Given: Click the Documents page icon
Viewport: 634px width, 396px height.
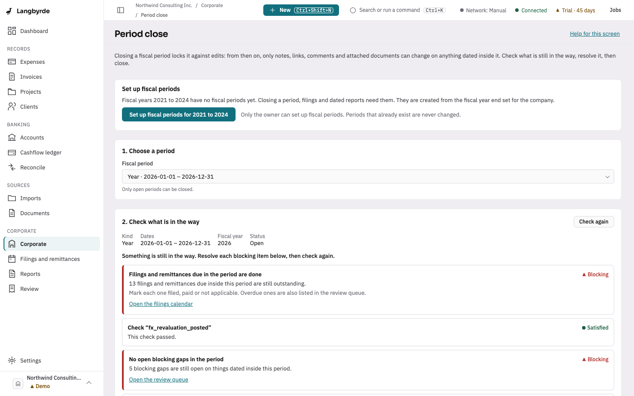Looking at the screenshot, I should [12, 213].
